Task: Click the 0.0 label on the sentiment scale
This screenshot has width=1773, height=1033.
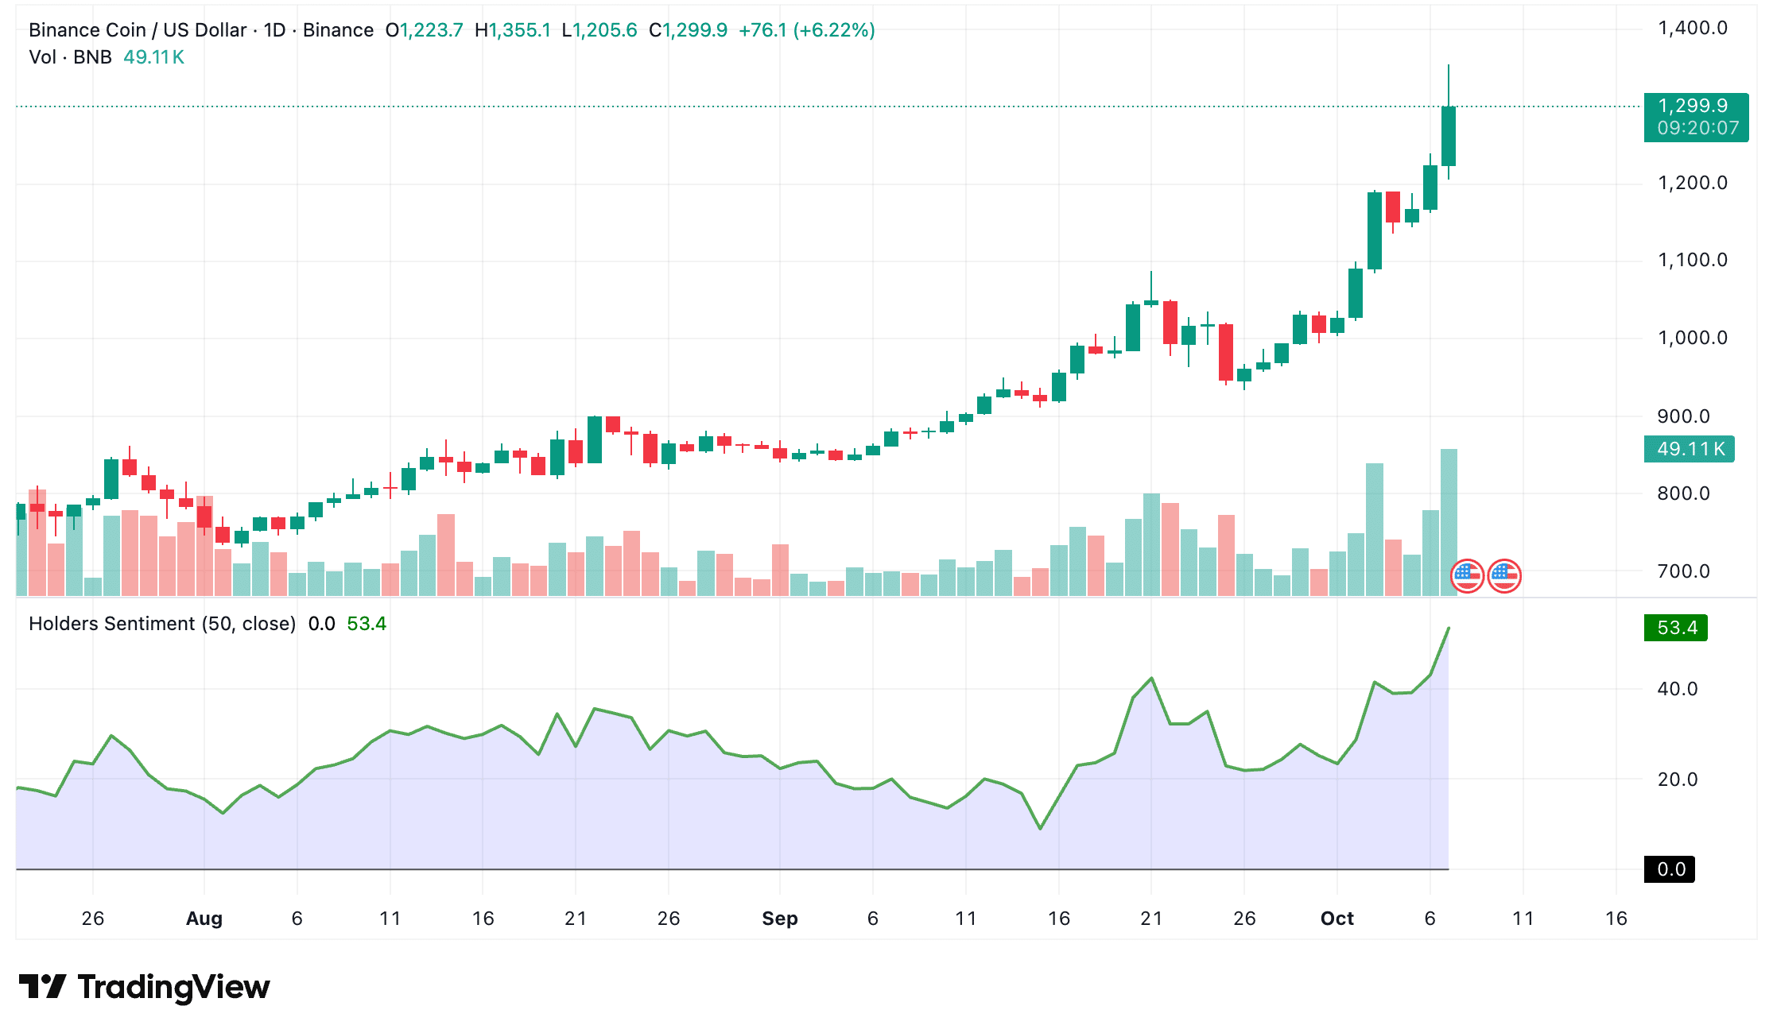Action: [x=1669, y=869]
